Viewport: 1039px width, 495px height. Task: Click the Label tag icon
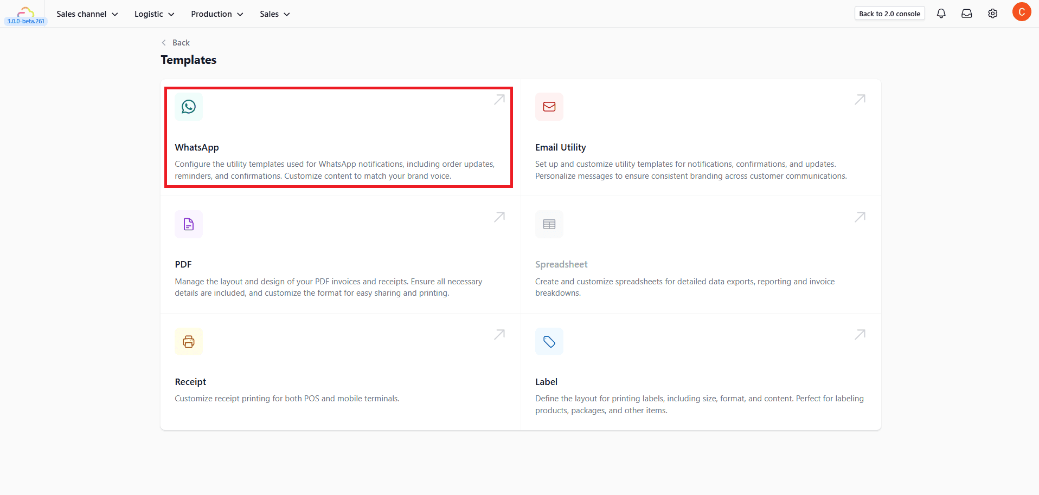click(549, 342)
